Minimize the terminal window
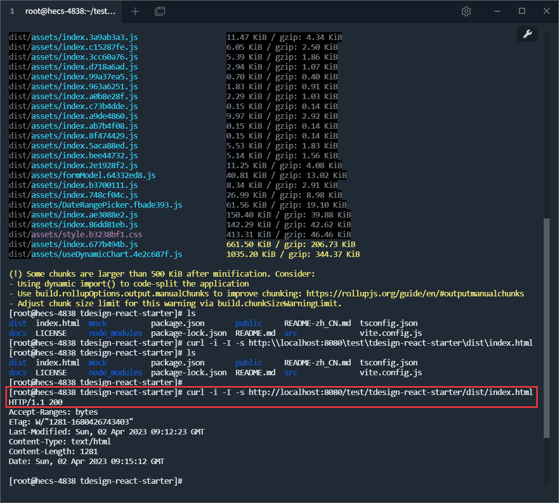Viewport: 559px width, 503px height. click(497, 11)
